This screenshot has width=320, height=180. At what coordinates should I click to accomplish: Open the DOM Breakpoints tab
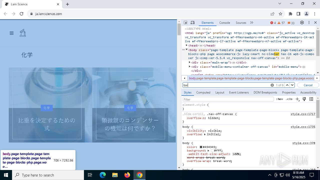pos(265,92)
